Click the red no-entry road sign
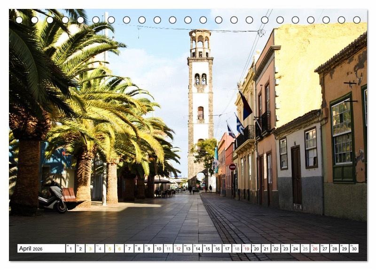Viewport: 376px width, 270px height. (232, 167)
